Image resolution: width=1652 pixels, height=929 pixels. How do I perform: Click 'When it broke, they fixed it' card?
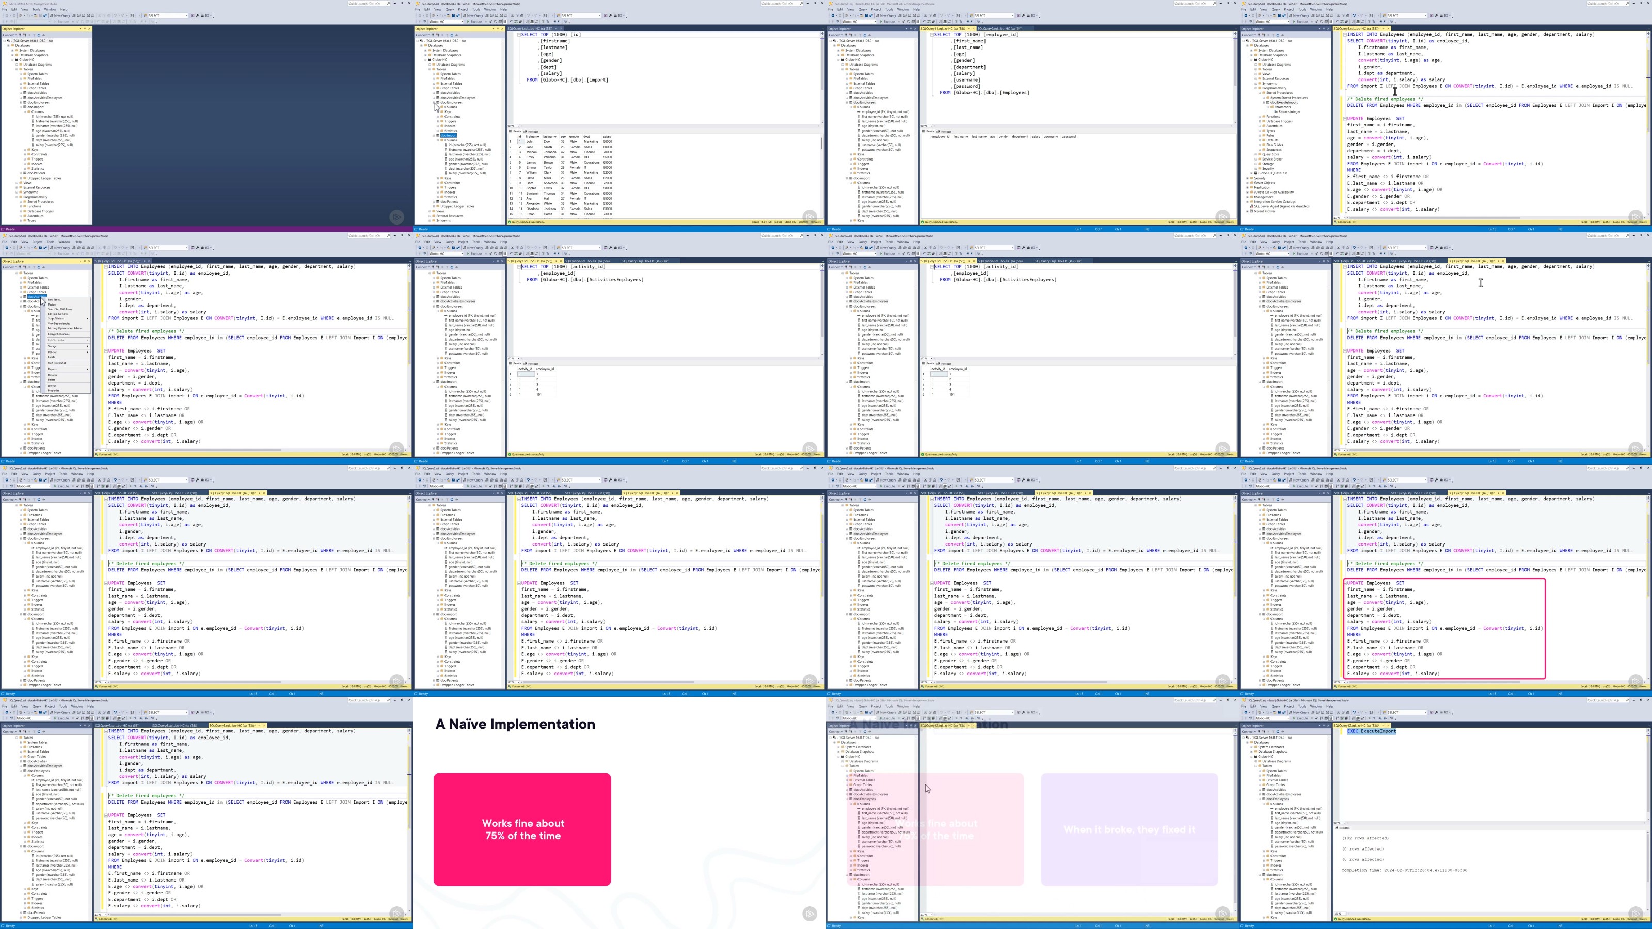coord(1130,829)
